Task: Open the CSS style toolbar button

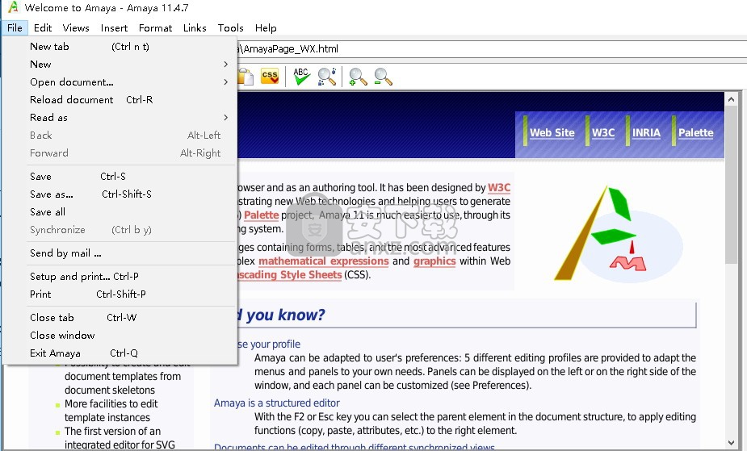Action: [x=270, y=76]
